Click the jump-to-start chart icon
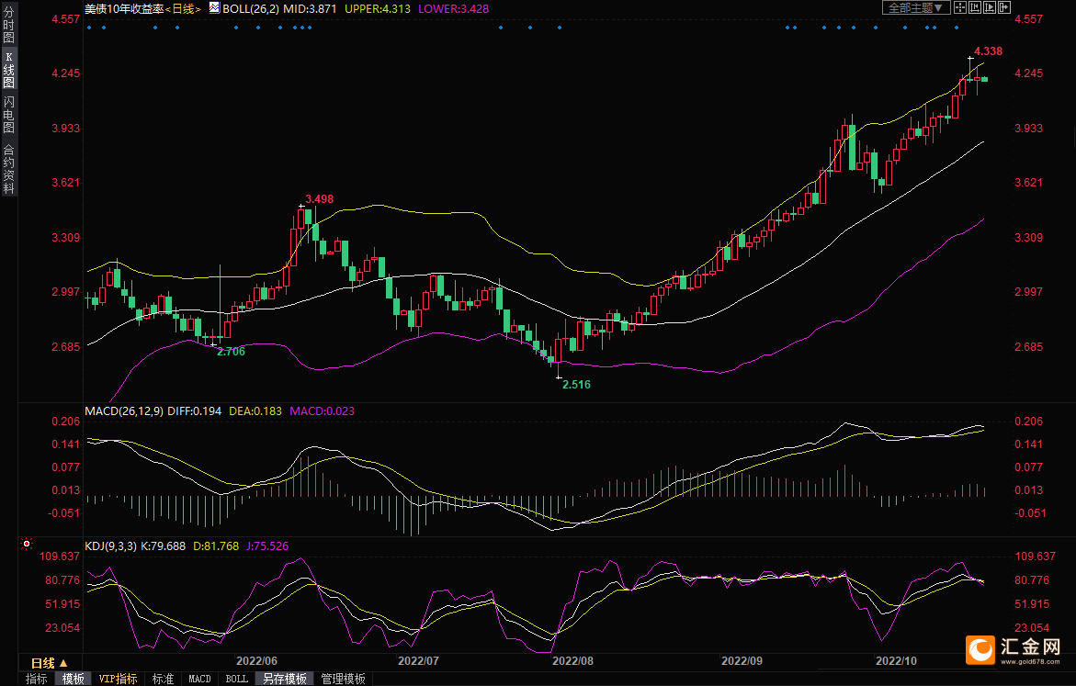 (x=975, y=7)
